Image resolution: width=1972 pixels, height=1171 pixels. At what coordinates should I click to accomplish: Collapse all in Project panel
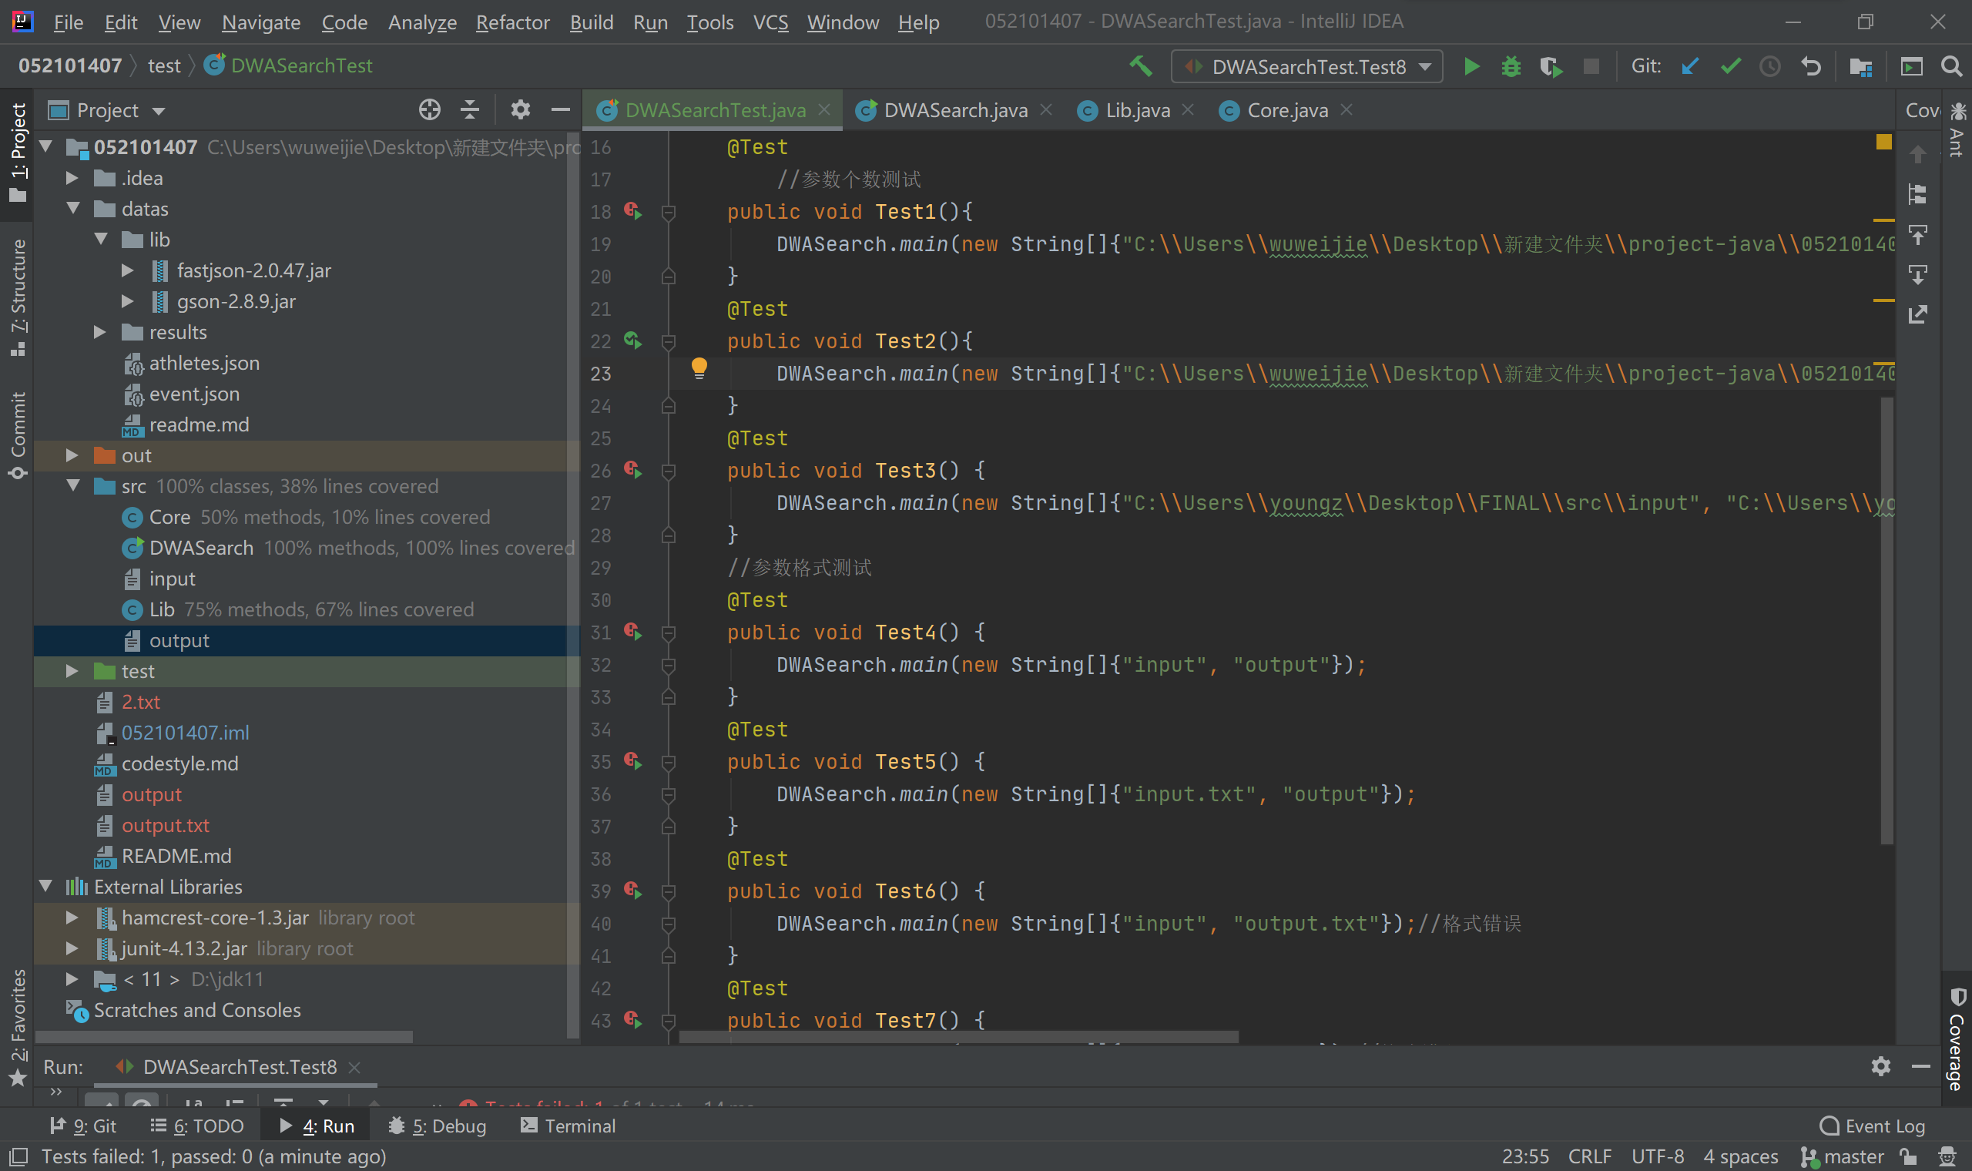coord(470,109)
